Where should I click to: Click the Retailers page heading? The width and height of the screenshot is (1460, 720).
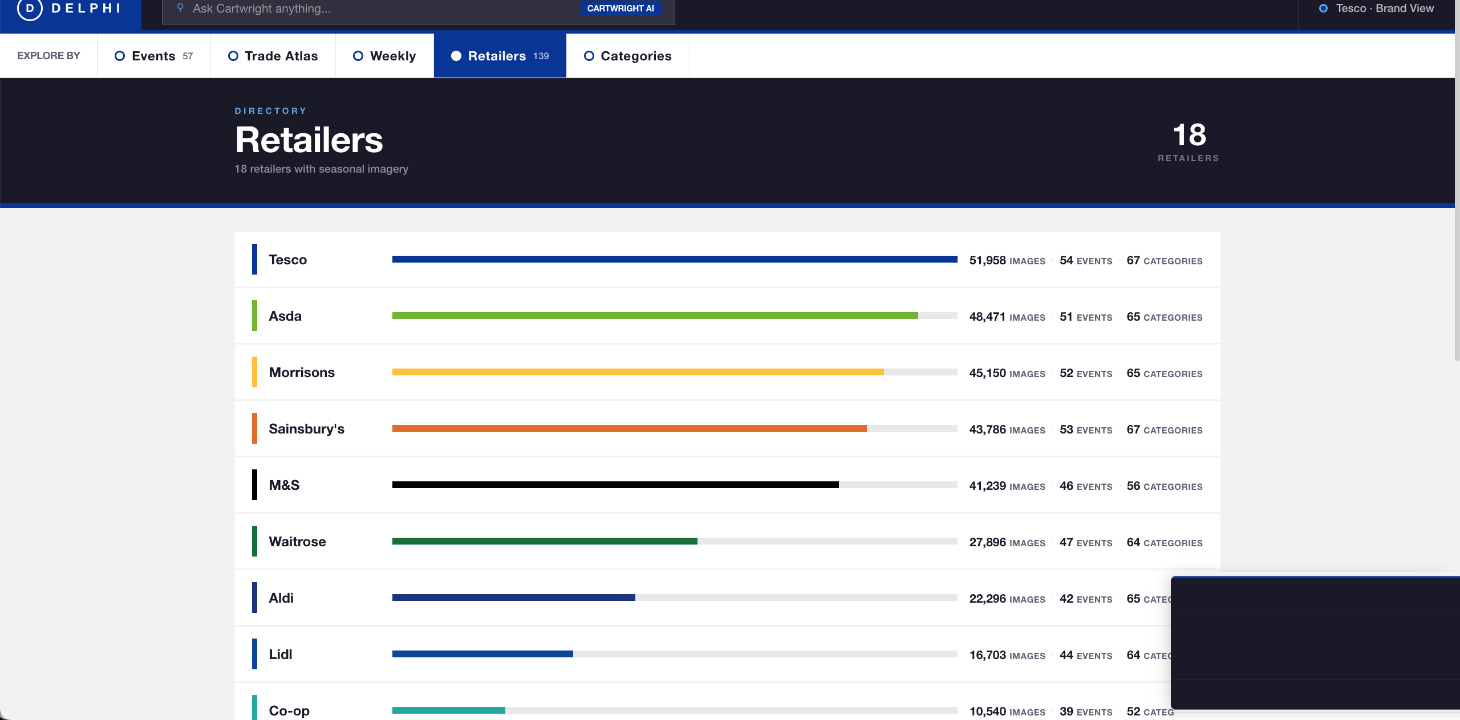[309, 140]
